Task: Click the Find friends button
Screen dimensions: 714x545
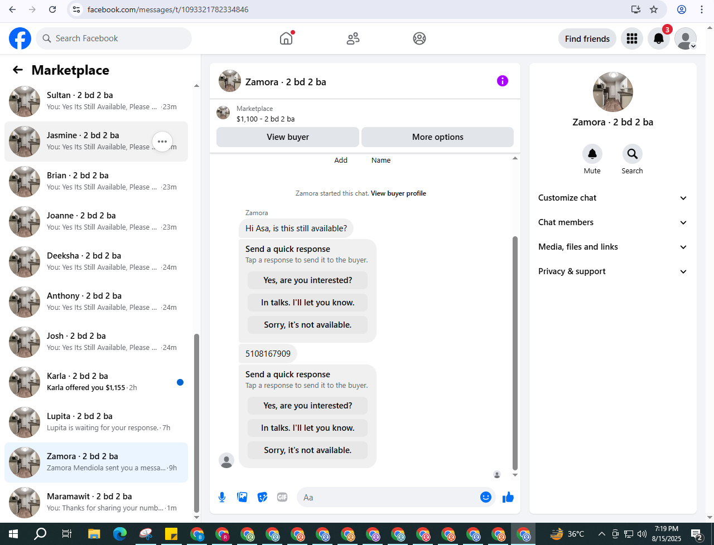Action: pyautogui.click(x=587, y=38)
